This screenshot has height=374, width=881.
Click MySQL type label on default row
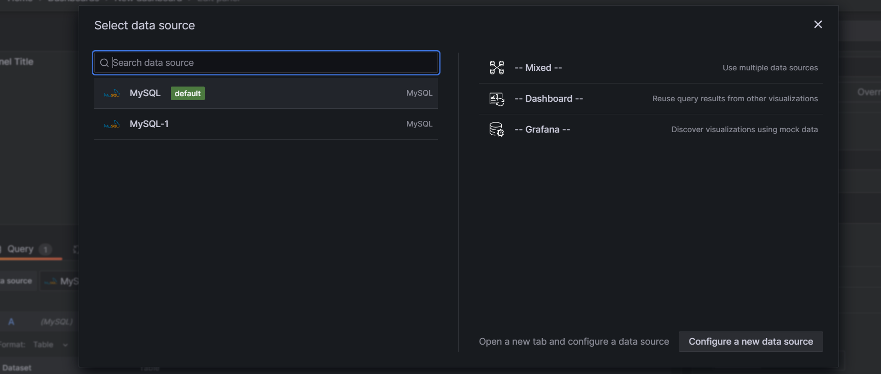click(x=419, y=93)
